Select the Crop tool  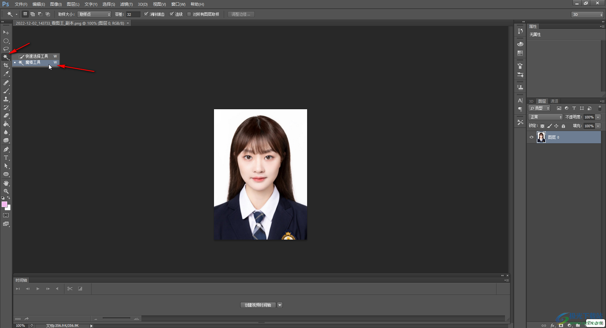(6, 65)
